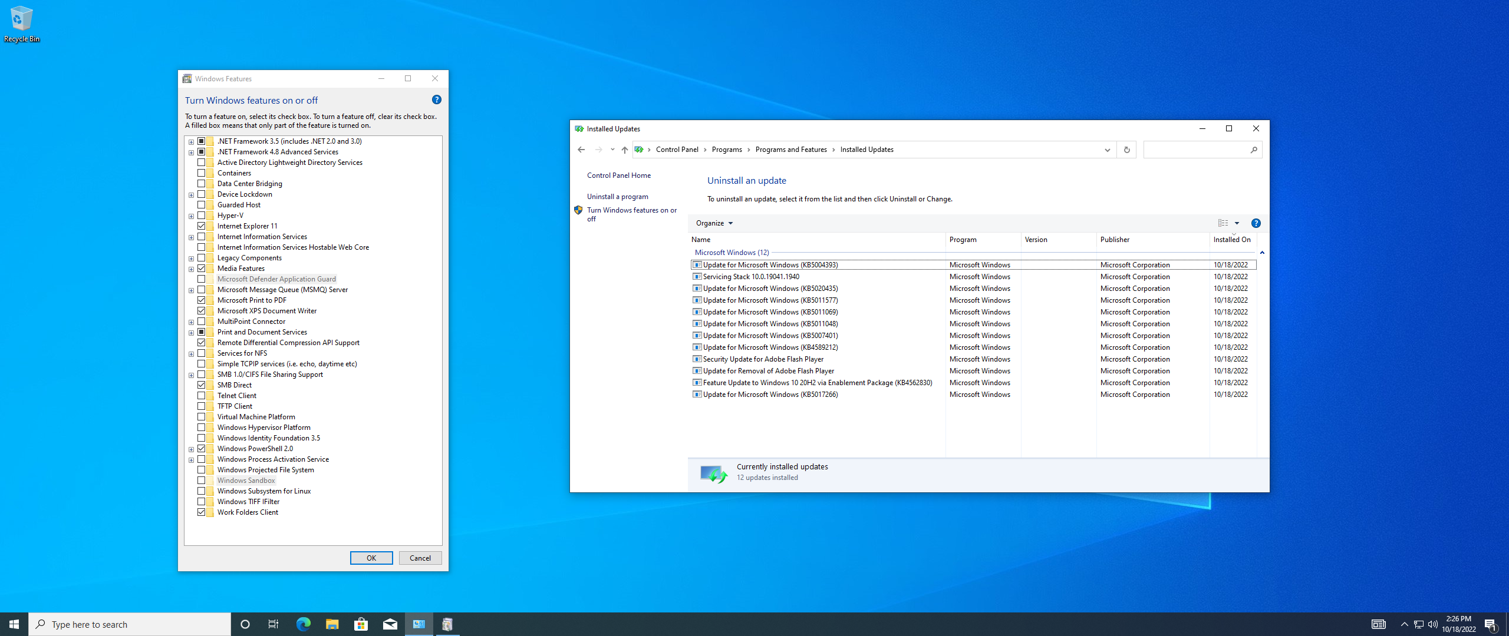The height and width of the screenshot is (636, 1509).
Task: Select Security Update for Adobe Flash Player
Action: click(x=973, y=359)
